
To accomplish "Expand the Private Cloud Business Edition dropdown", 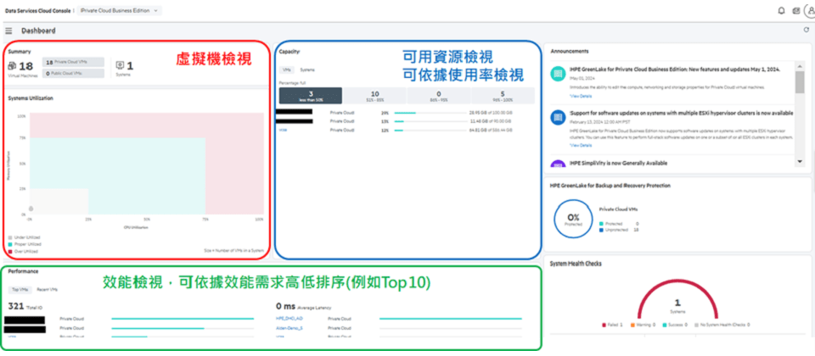I will pyautogui.click(x=110, y=10).
